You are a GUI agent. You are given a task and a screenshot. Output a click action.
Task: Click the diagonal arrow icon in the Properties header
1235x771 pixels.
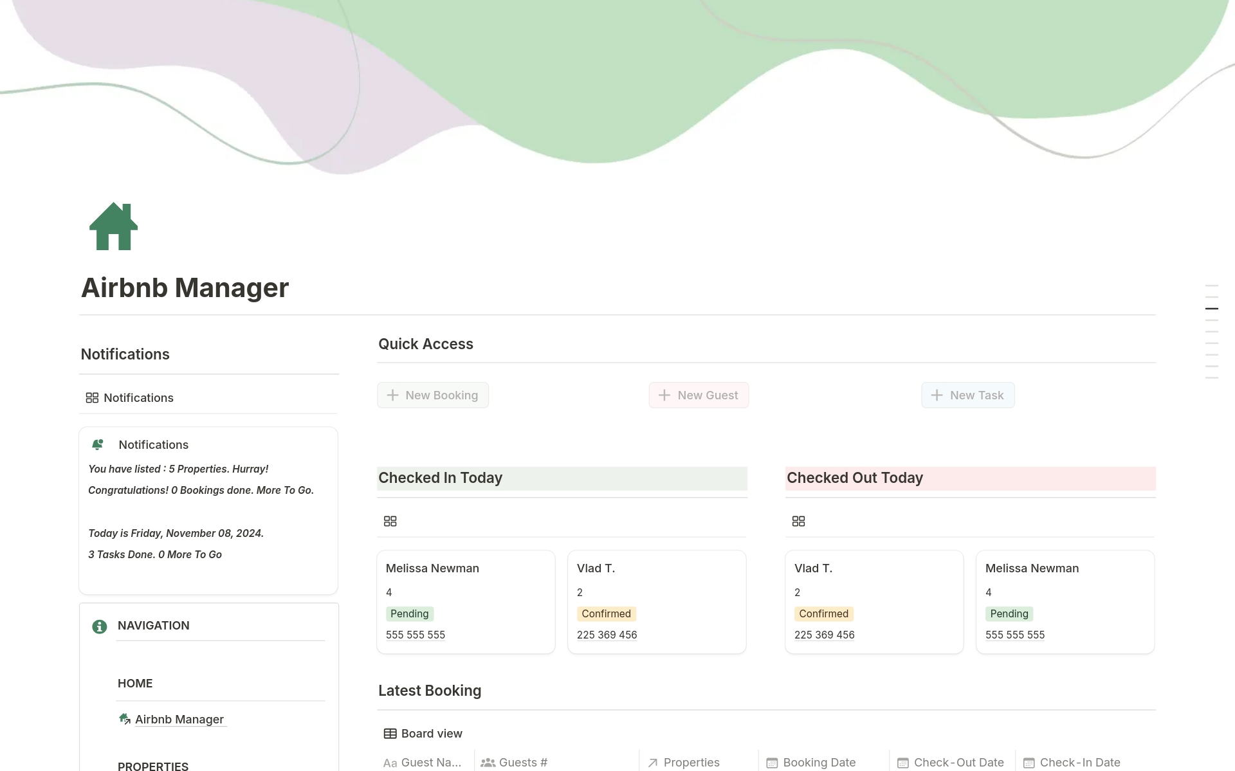[652, 762]
